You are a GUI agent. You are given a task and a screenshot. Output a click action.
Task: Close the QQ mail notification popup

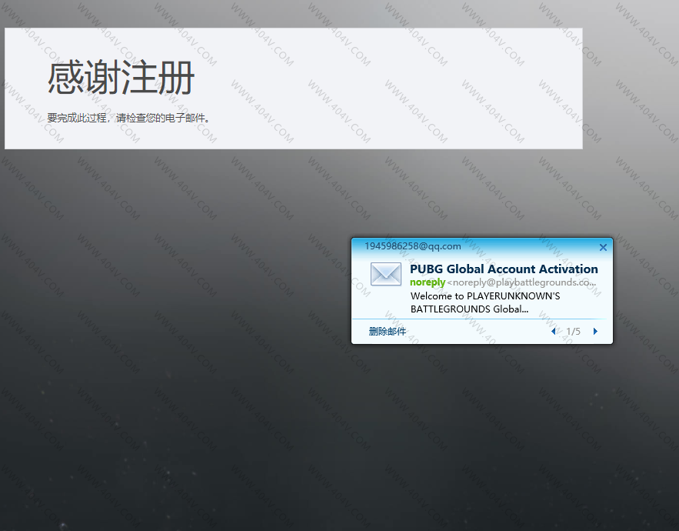[x=603, y=247]
